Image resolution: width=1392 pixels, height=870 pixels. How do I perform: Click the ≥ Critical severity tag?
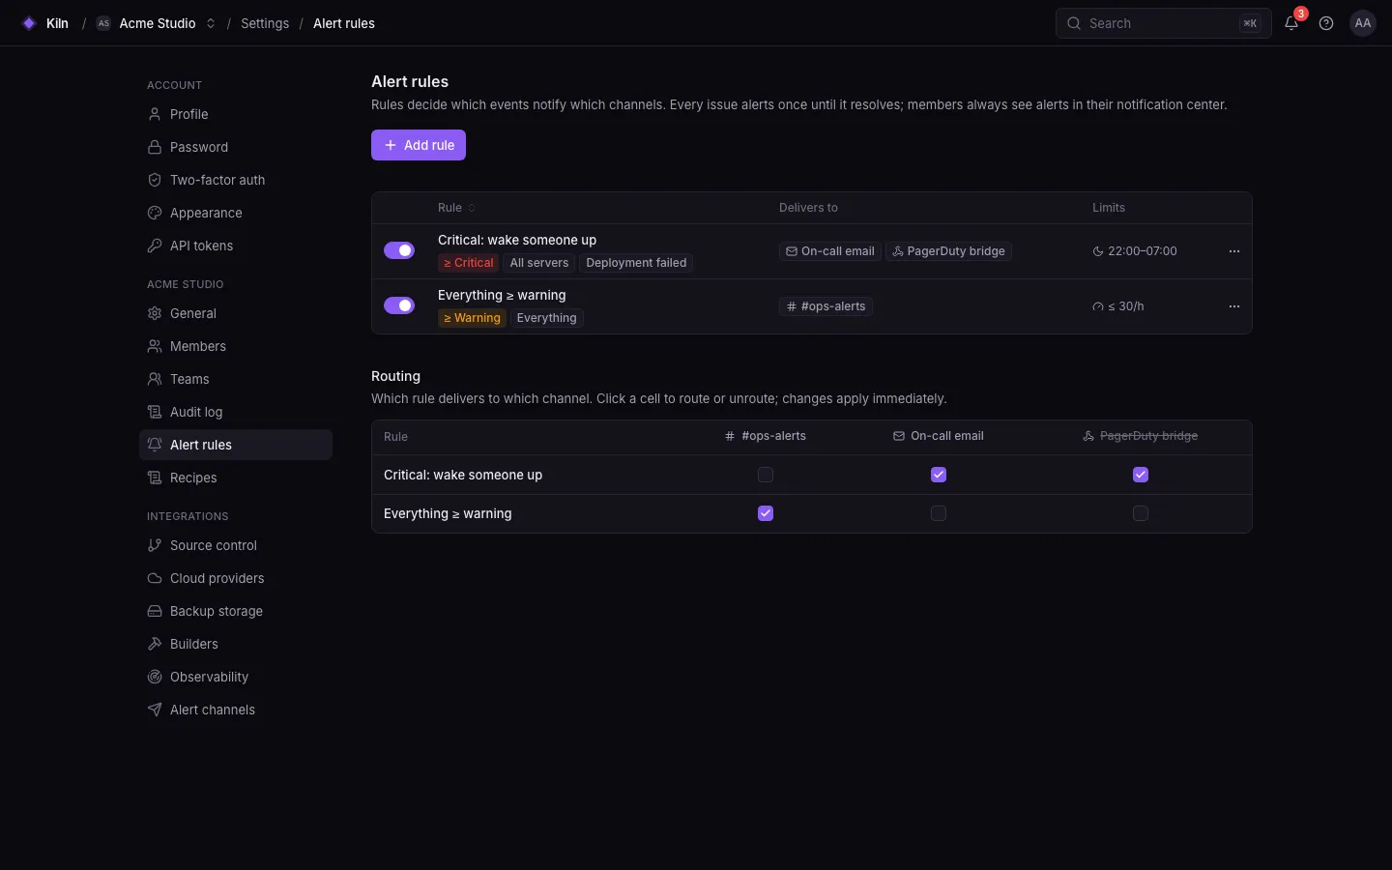point(468,263)
